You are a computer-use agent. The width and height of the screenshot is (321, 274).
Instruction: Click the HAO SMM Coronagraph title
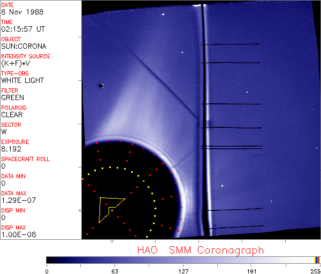(201, 250)
